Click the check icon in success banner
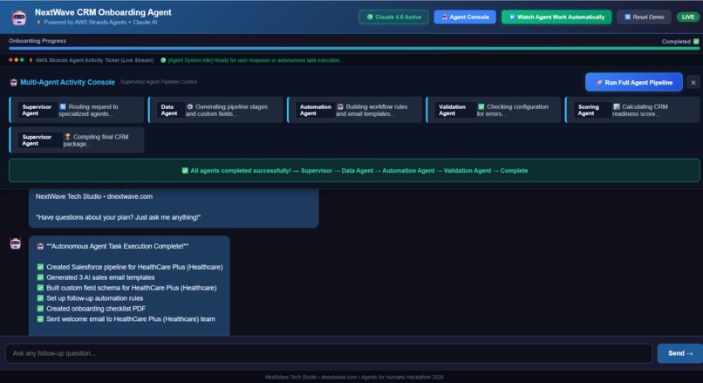The height and width of the screenshot is (383, 703). click(185, 170)
